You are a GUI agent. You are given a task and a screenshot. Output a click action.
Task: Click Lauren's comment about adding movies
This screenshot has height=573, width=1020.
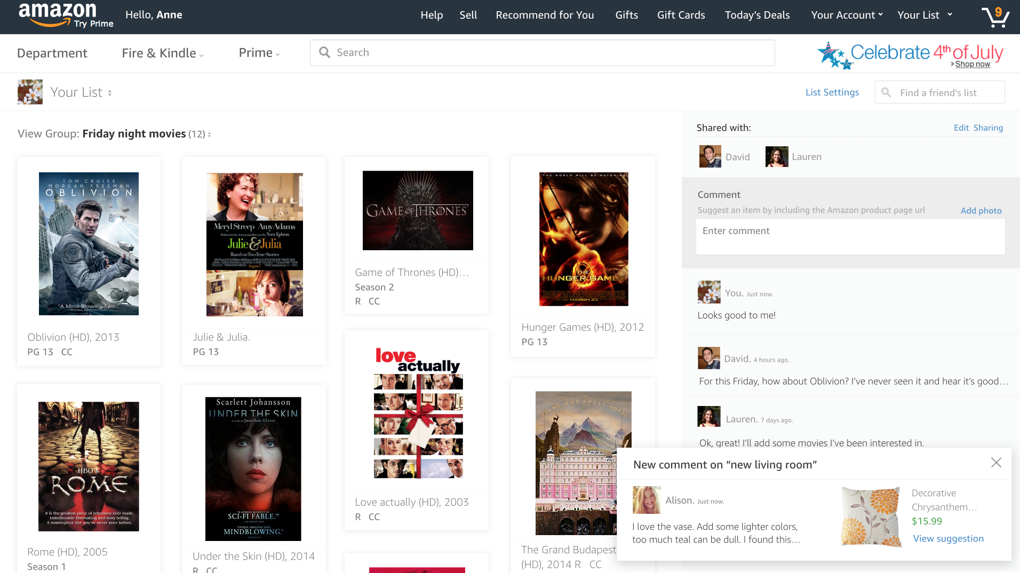[811, 443]
